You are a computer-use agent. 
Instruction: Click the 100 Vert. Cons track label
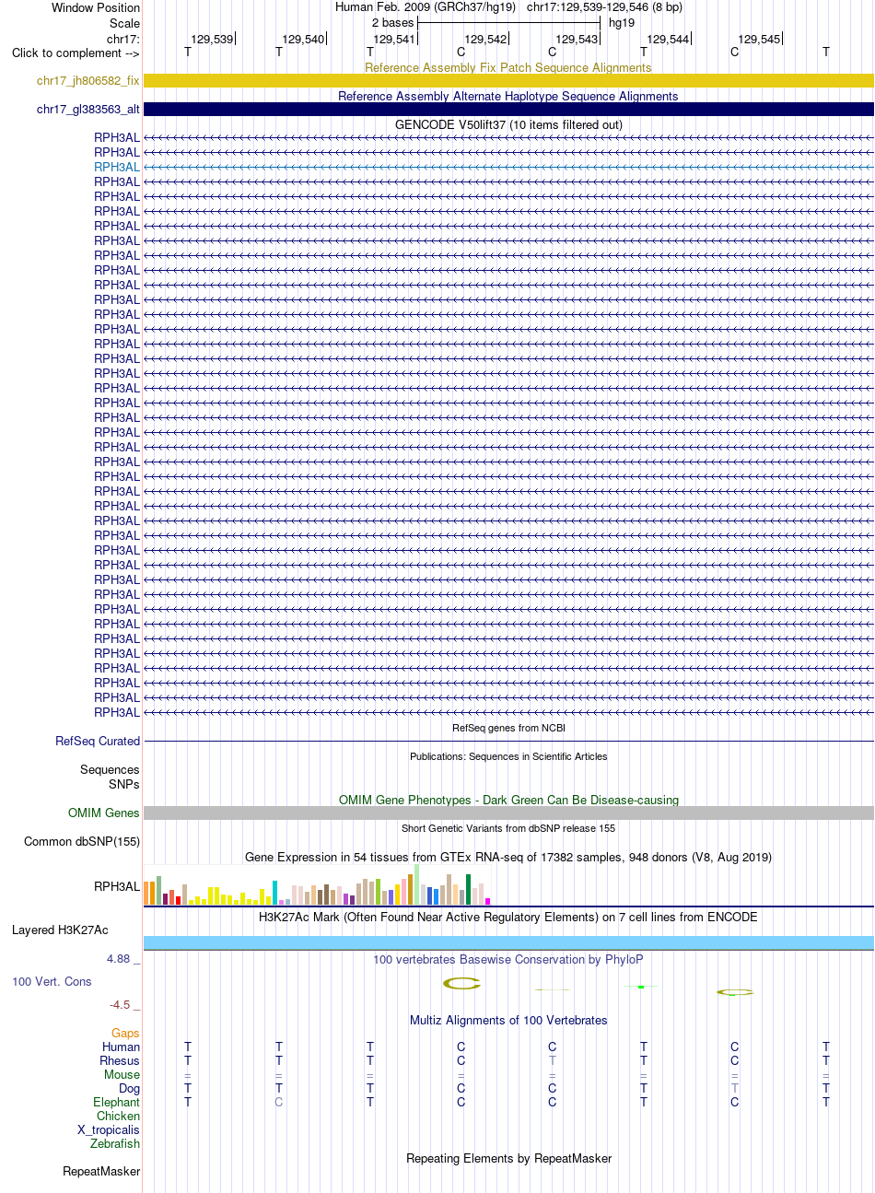52,982
